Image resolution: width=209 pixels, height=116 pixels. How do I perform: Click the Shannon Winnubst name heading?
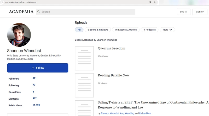tap(24, 51)
